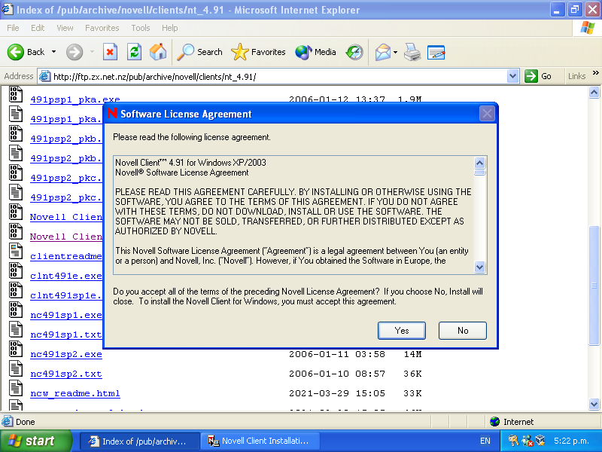The image size is (602, 452).
Task: Click the browser vertical scrollbar thumb
Action: [594, 286]
